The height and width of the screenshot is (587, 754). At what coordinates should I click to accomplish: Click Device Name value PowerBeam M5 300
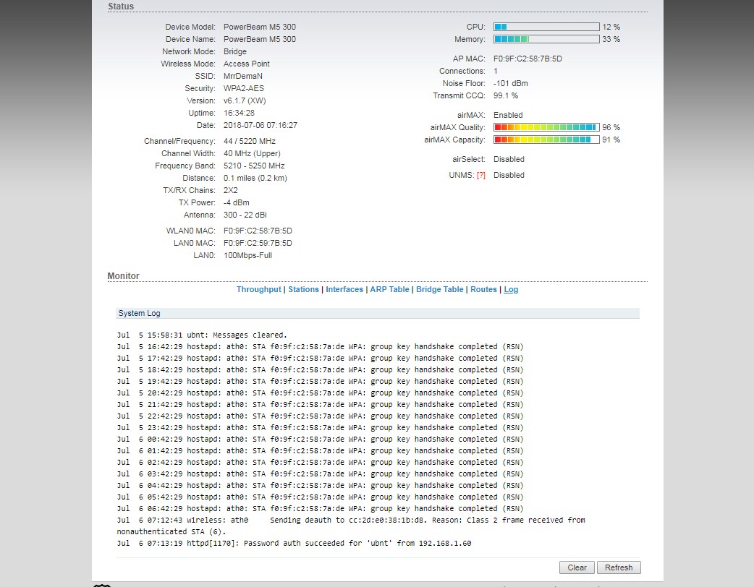point(260,39)
